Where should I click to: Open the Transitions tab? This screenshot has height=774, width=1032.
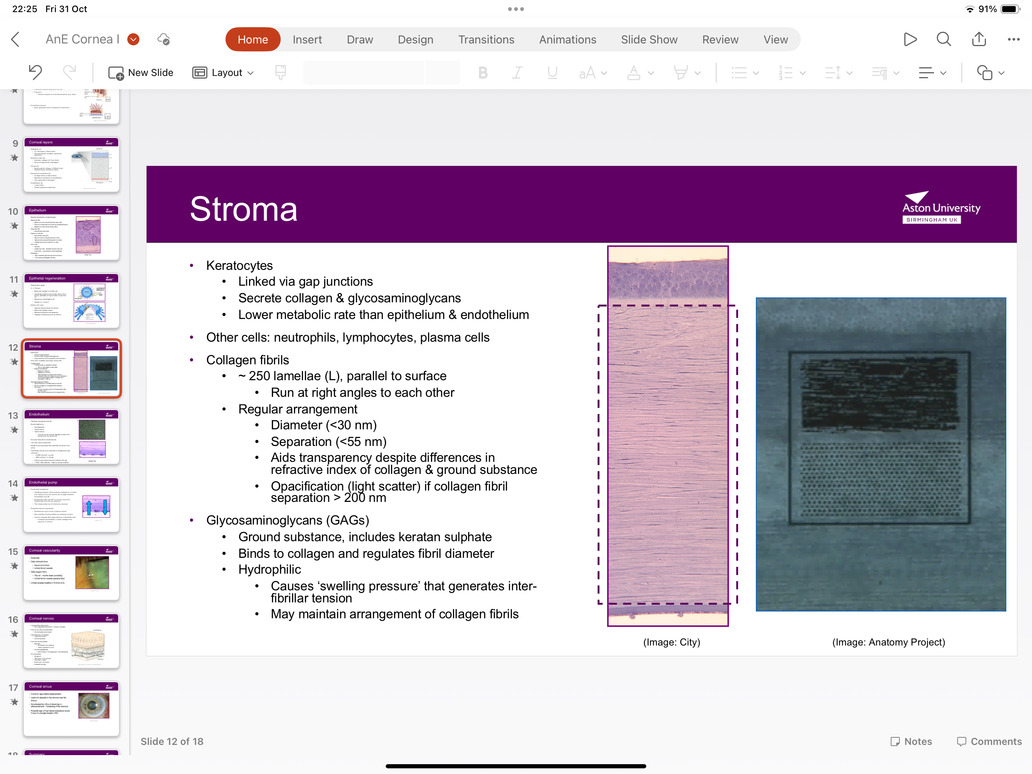(x=486, y=39)
